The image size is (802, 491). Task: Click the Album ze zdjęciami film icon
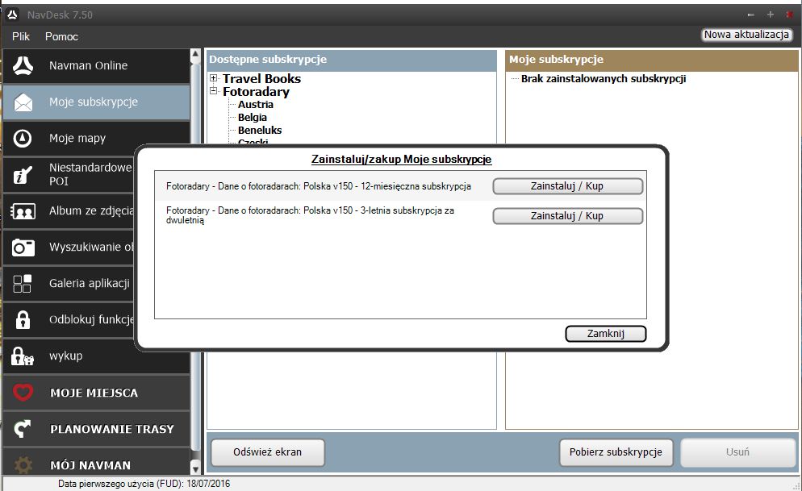coord(23,211)
